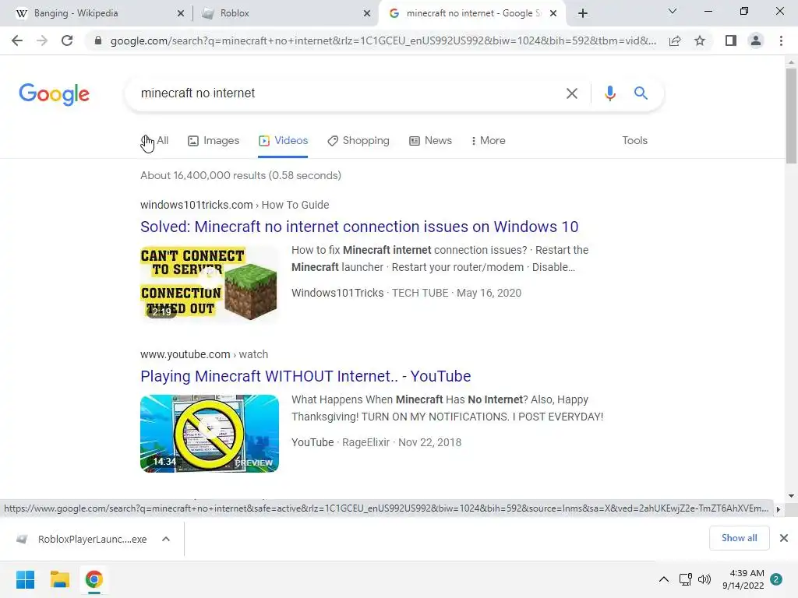Click the Chrome taskbar icon
Screen dimensions: 798x598
[x=94, y=579]
